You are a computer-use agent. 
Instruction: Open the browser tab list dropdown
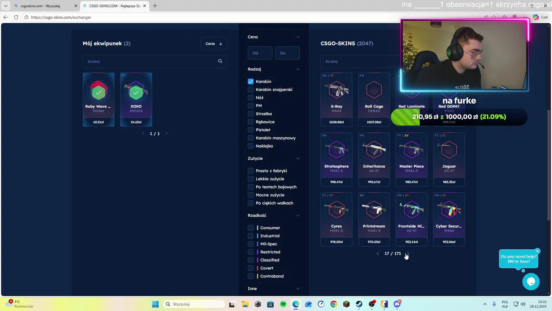6,6
